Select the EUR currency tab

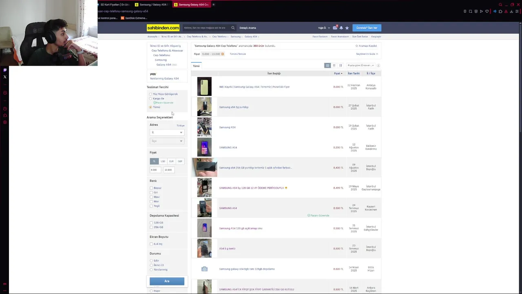pos(171,161)
